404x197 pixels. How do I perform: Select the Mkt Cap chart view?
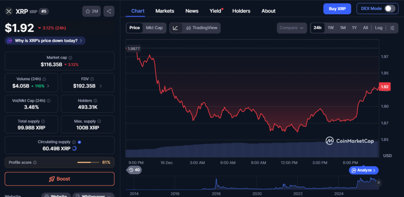(154, 28)
